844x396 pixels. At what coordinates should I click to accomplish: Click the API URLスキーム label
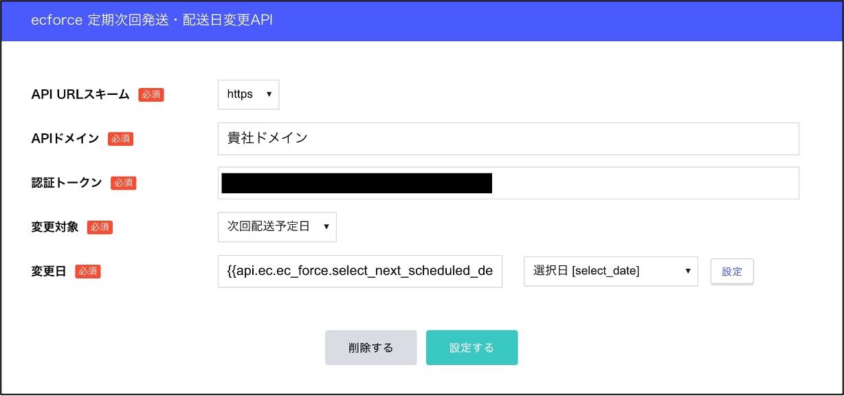point(80,95)
